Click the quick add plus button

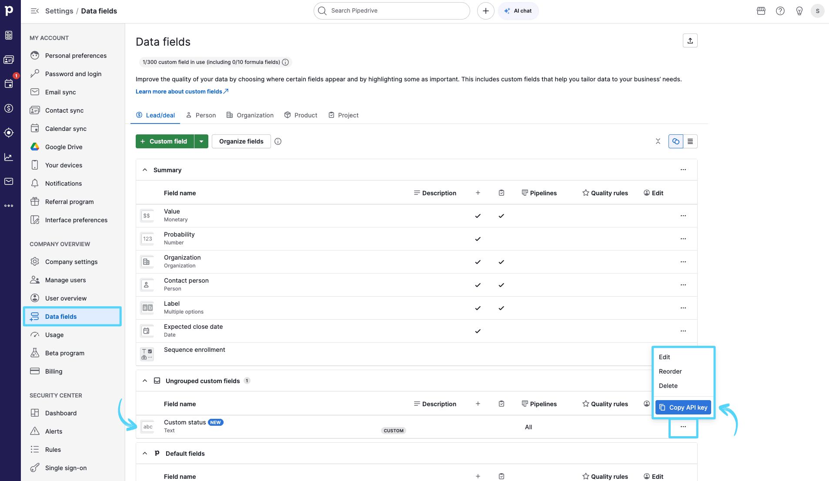pos(486,11)
